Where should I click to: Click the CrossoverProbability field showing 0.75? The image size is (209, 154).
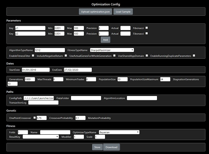point(42,118)
